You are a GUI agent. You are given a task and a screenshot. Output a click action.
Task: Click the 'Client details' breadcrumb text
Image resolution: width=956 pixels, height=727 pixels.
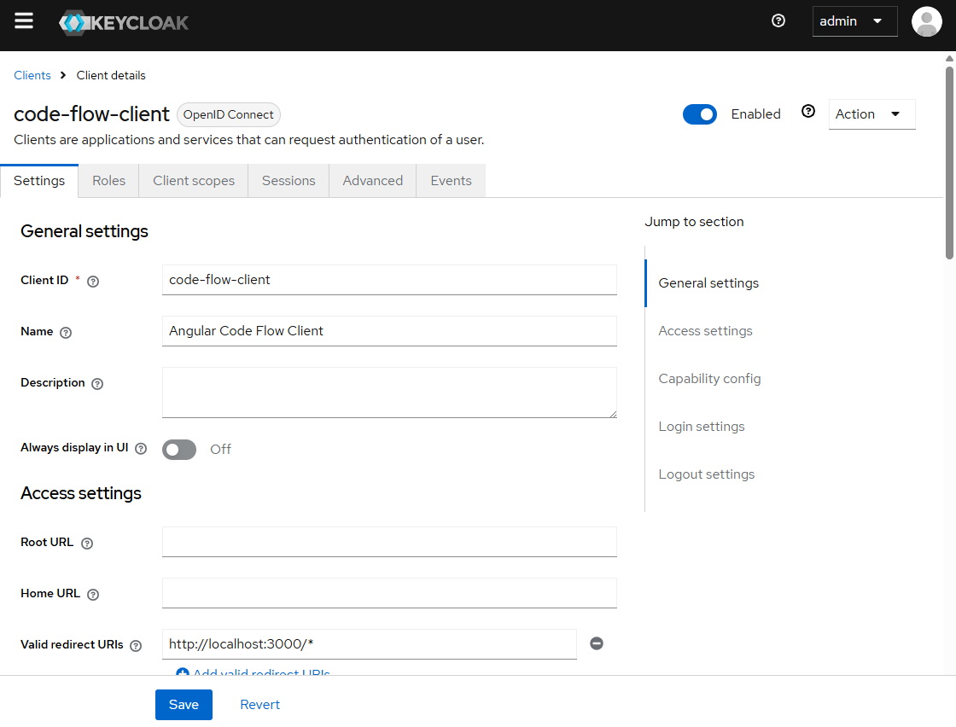(111, 75)
